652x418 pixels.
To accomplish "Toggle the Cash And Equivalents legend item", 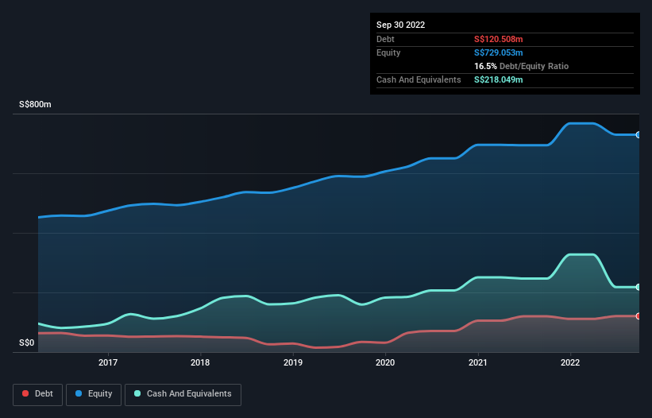I will (183, 394).
